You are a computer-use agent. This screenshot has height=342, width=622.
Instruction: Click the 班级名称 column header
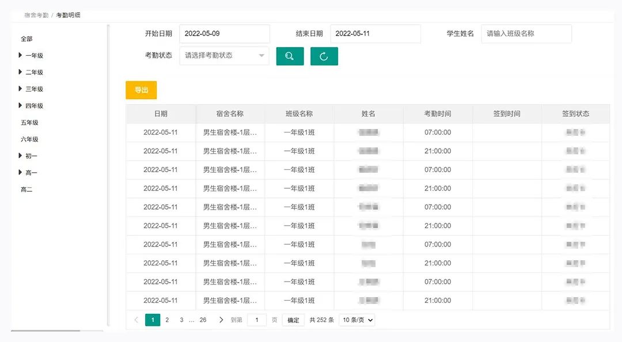click(x=299, y=114)
